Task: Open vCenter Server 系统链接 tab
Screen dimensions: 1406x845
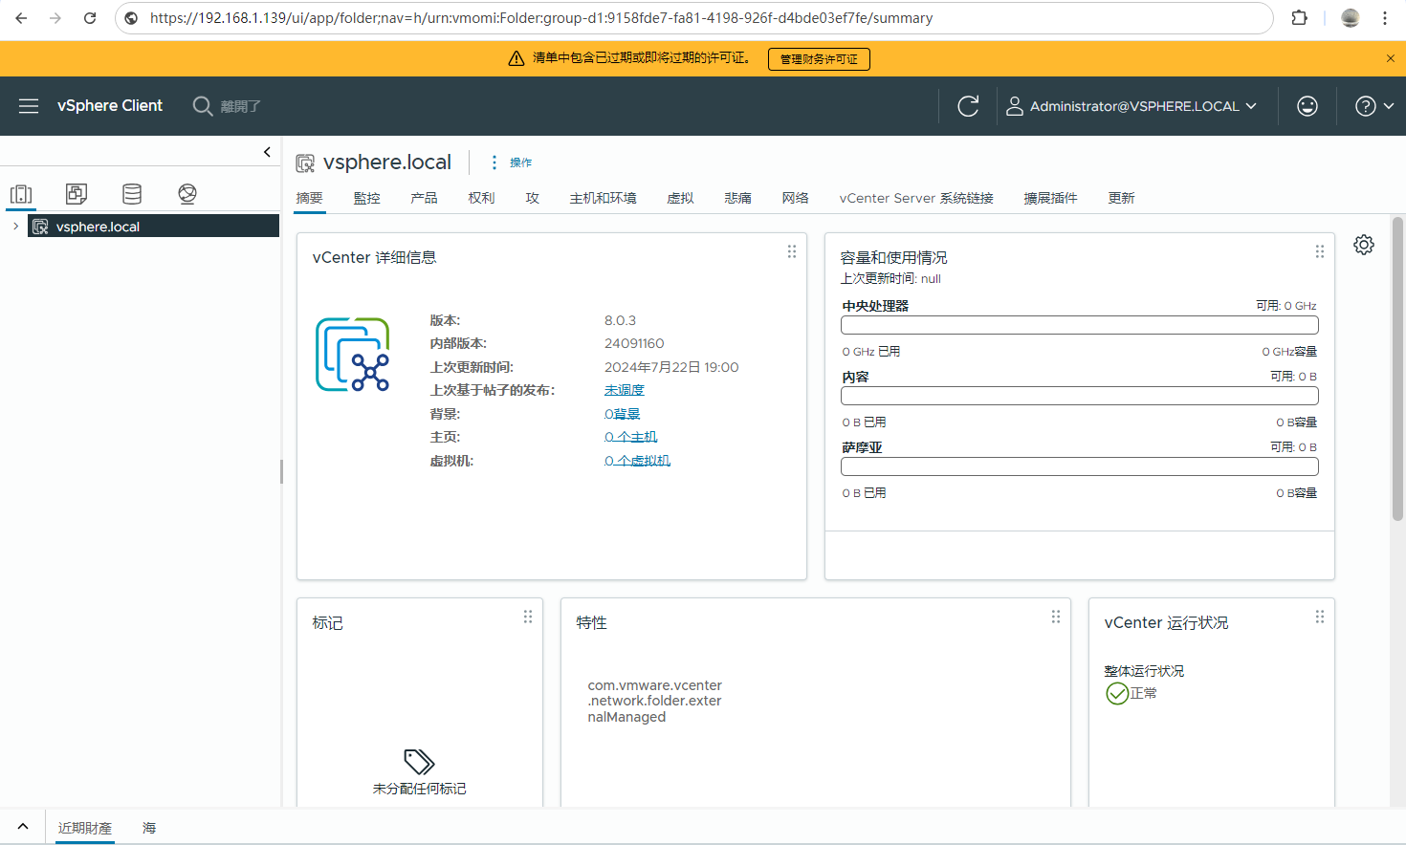Action: click(916, 198)
